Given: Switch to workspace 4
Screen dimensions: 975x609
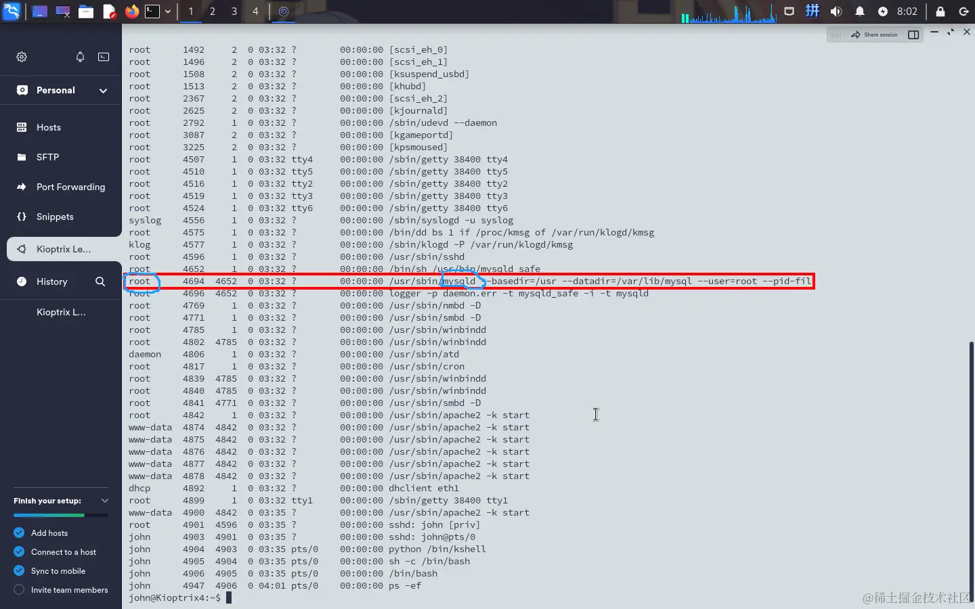Looking at the screenshot, I should [x=255, y=12].
